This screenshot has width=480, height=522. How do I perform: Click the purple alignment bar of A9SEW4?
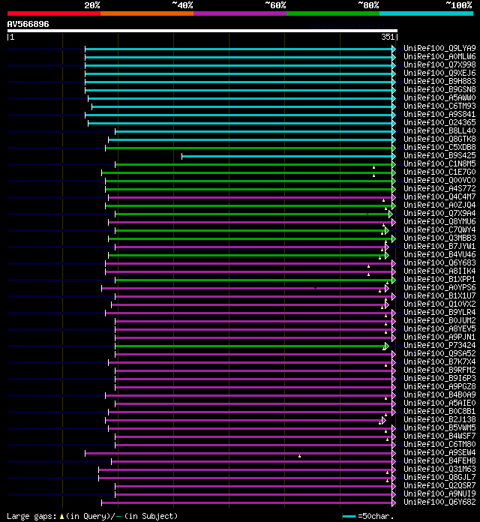tap(238, 454)
